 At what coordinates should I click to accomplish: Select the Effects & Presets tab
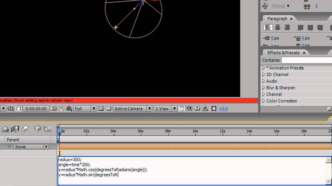(x=283, y=53)
